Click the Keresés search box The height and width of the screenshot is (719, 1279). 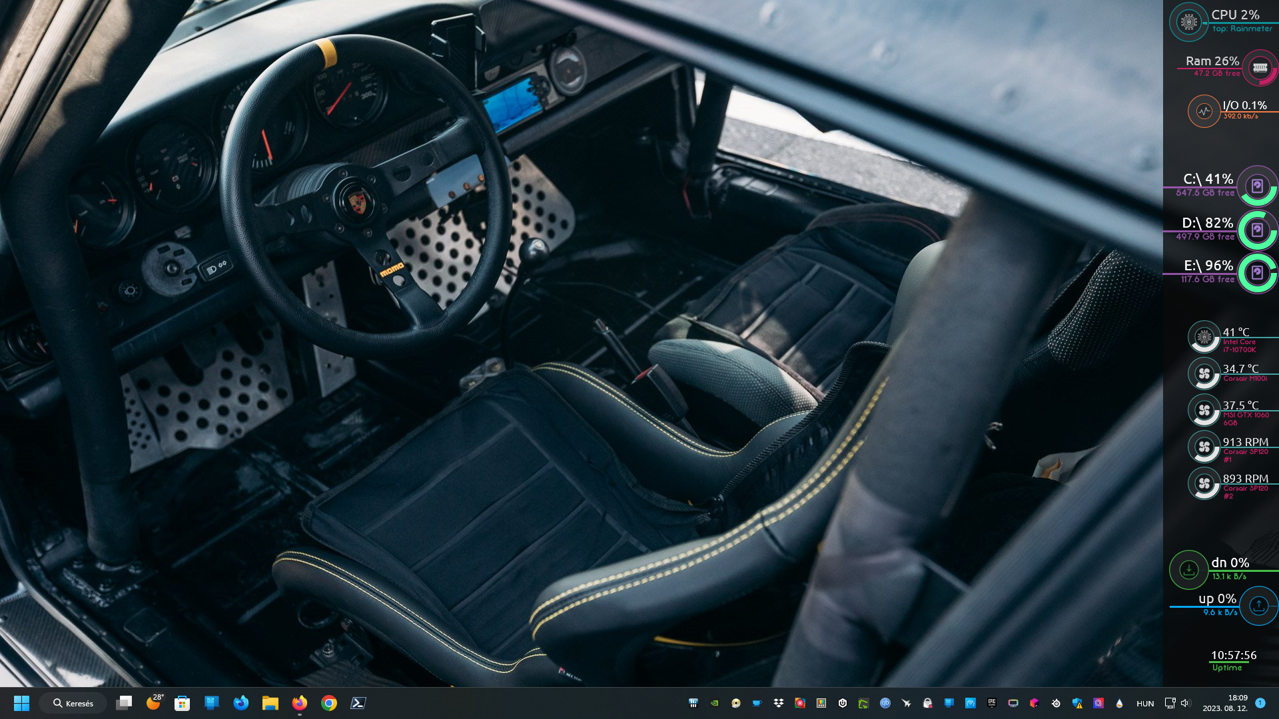coord(73,703)
